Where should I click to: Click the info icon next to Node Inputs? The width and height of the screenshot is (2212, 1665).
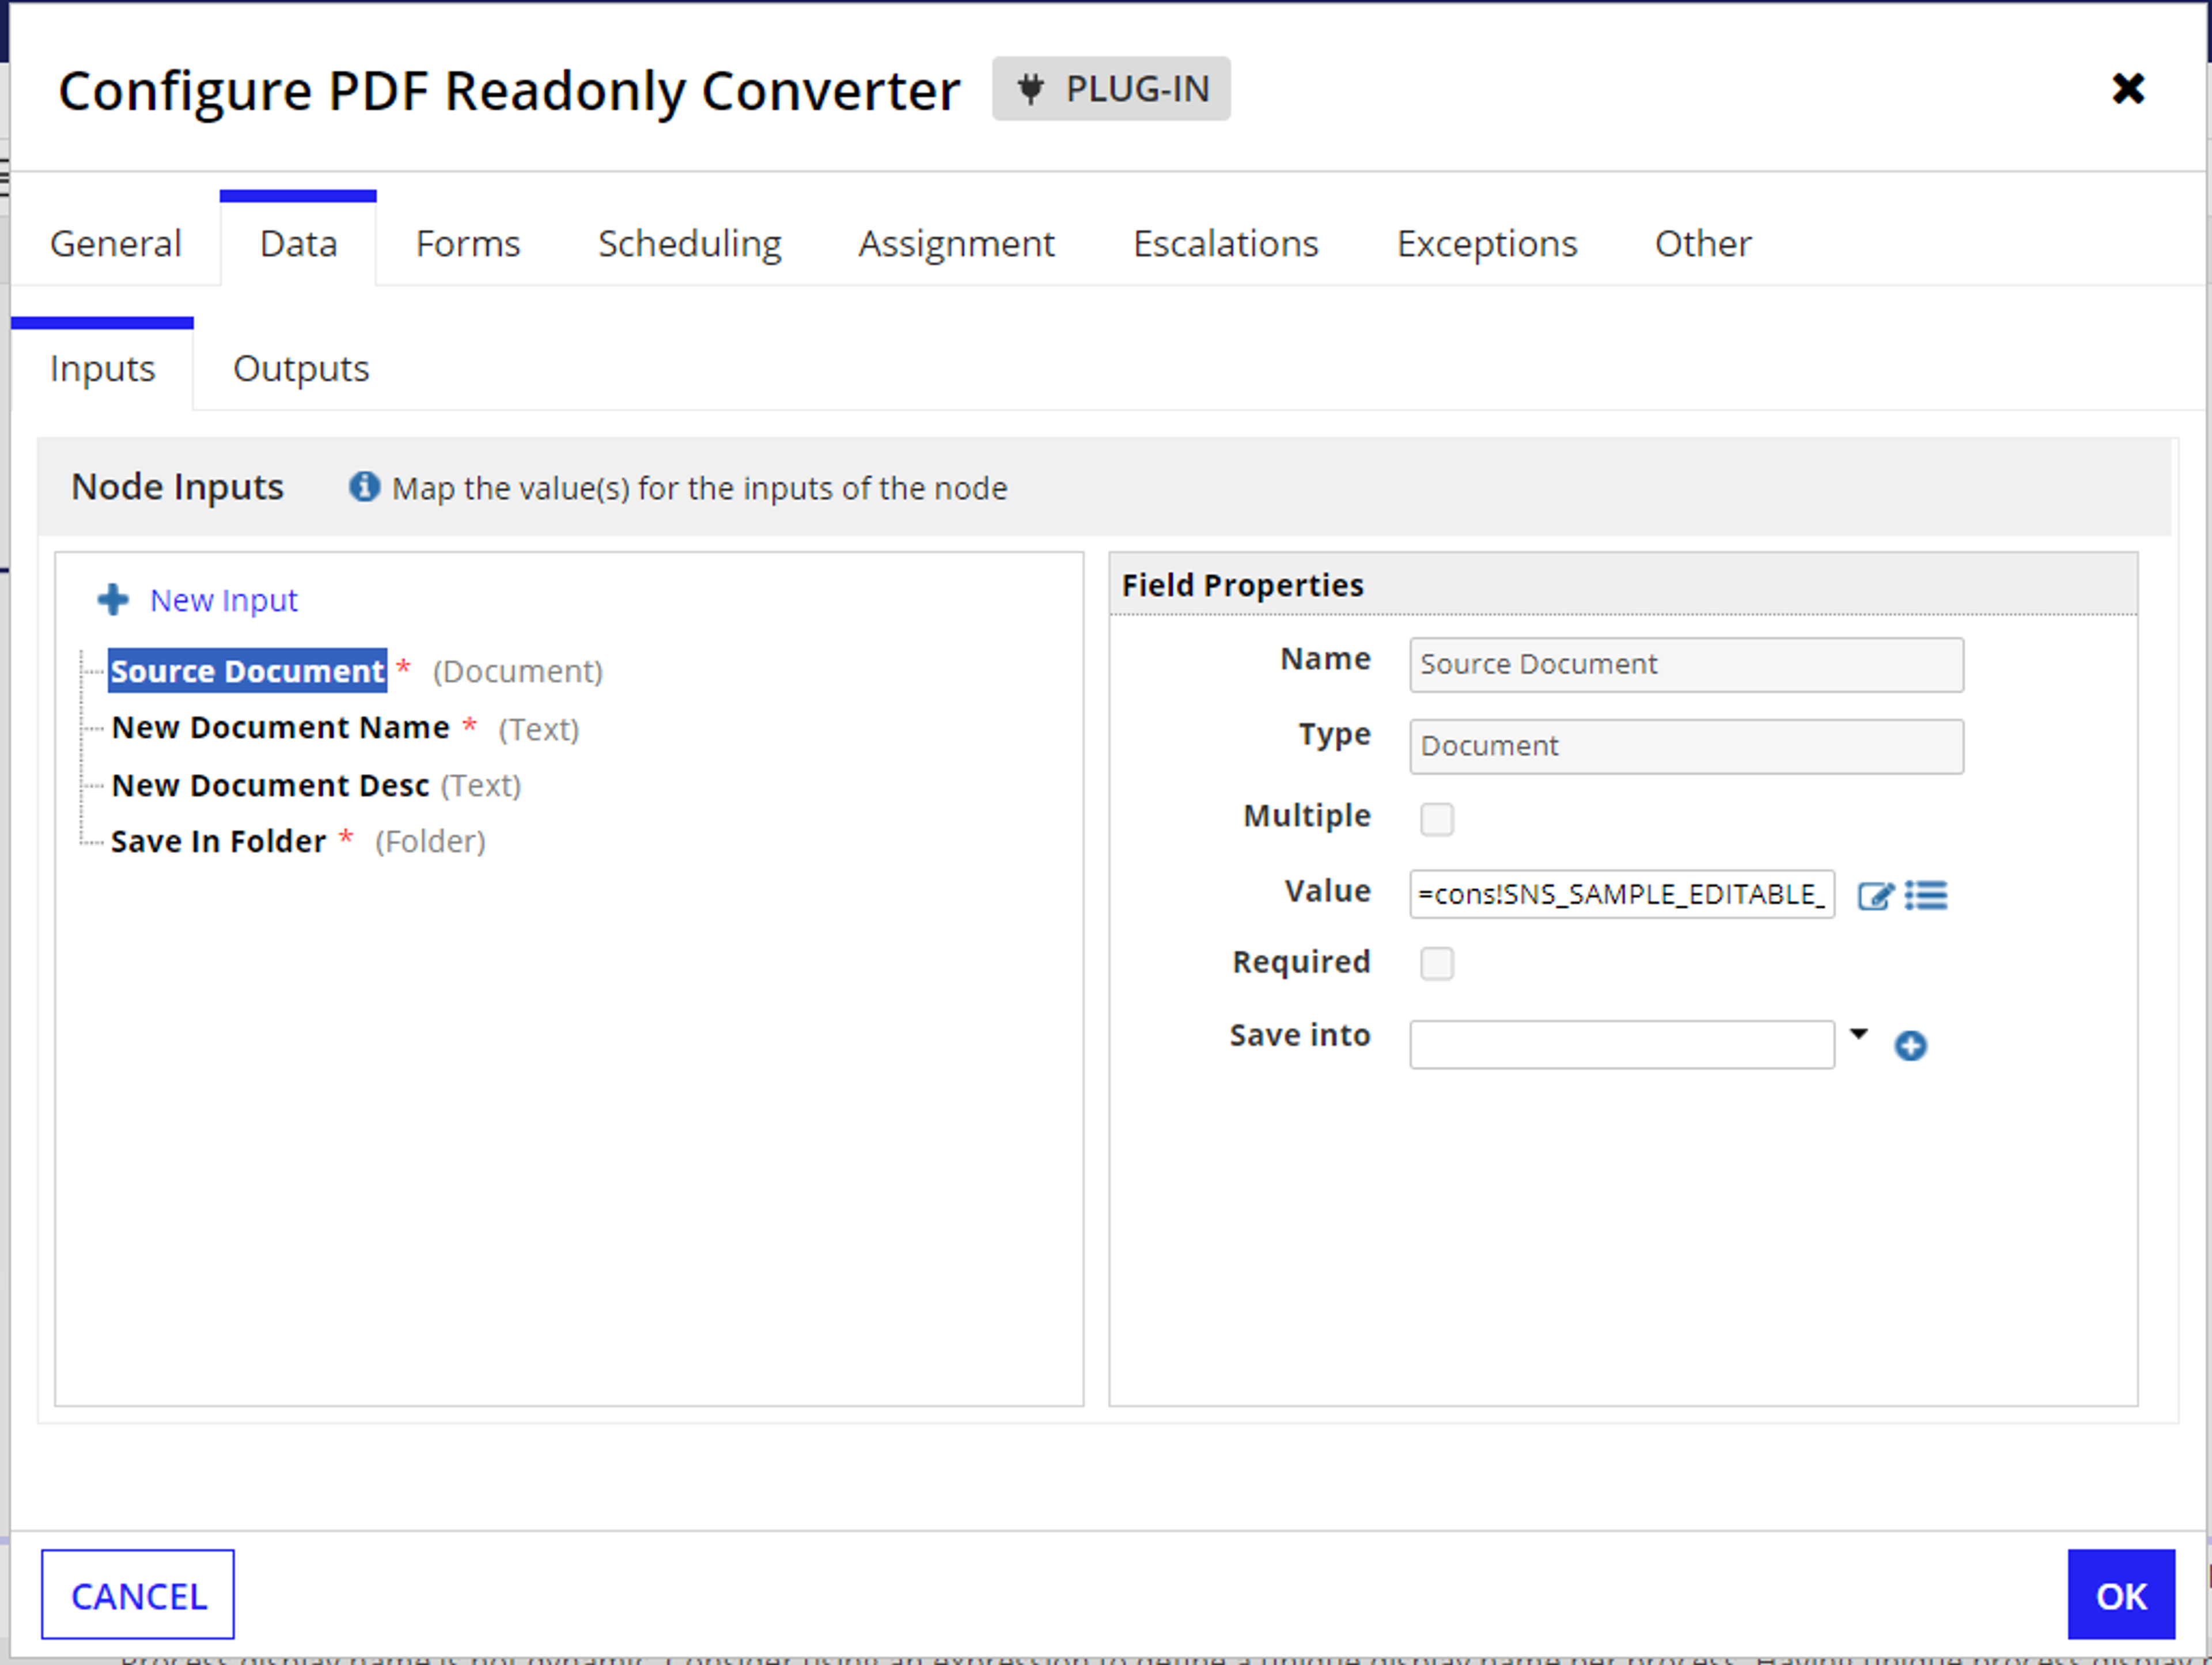click(364, 487)
